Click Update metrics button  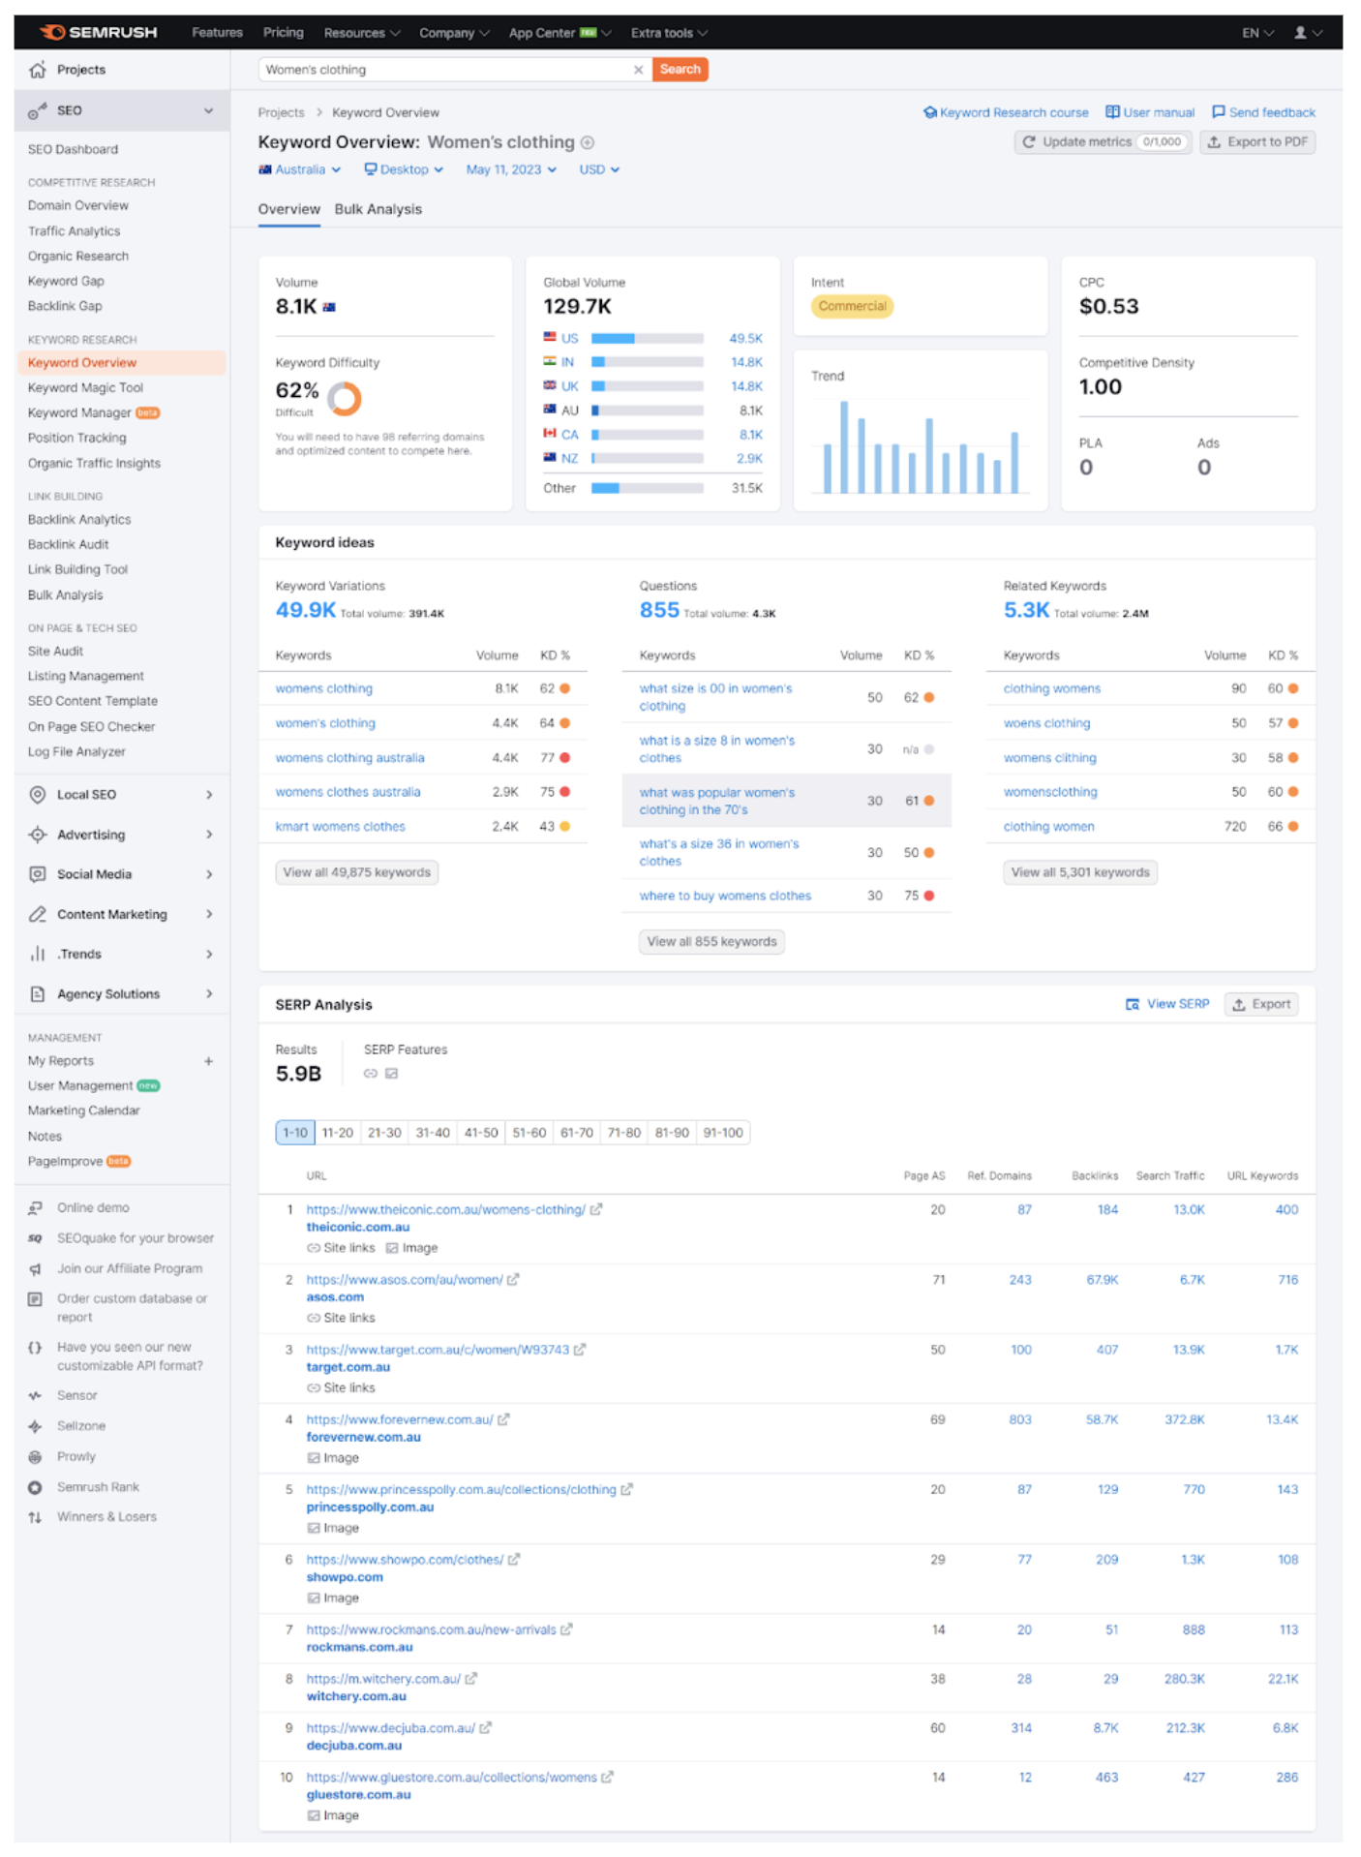[1103, 142]
